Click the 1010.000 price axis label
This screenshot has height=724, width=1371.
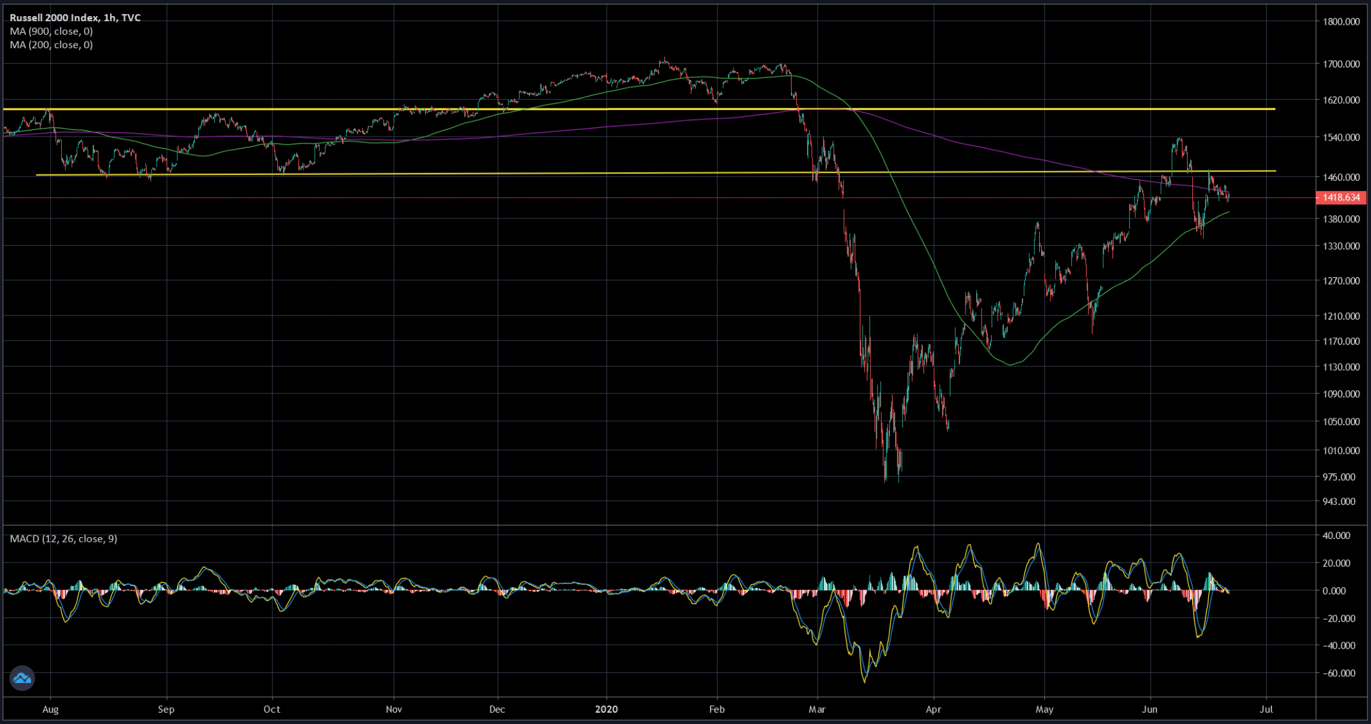pos(1341,450)
